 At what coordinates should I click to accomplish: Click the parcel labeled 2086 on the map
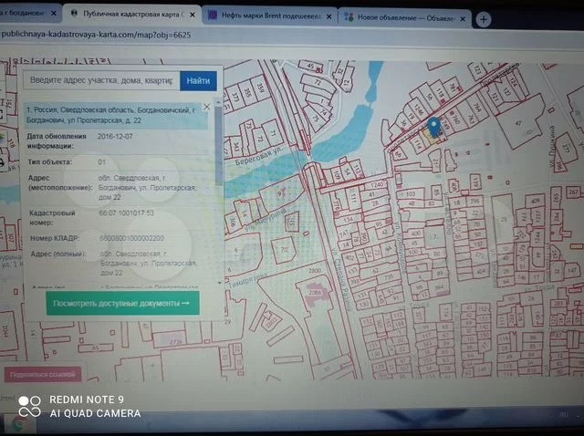pyautogui.click(x=315, y=292)
